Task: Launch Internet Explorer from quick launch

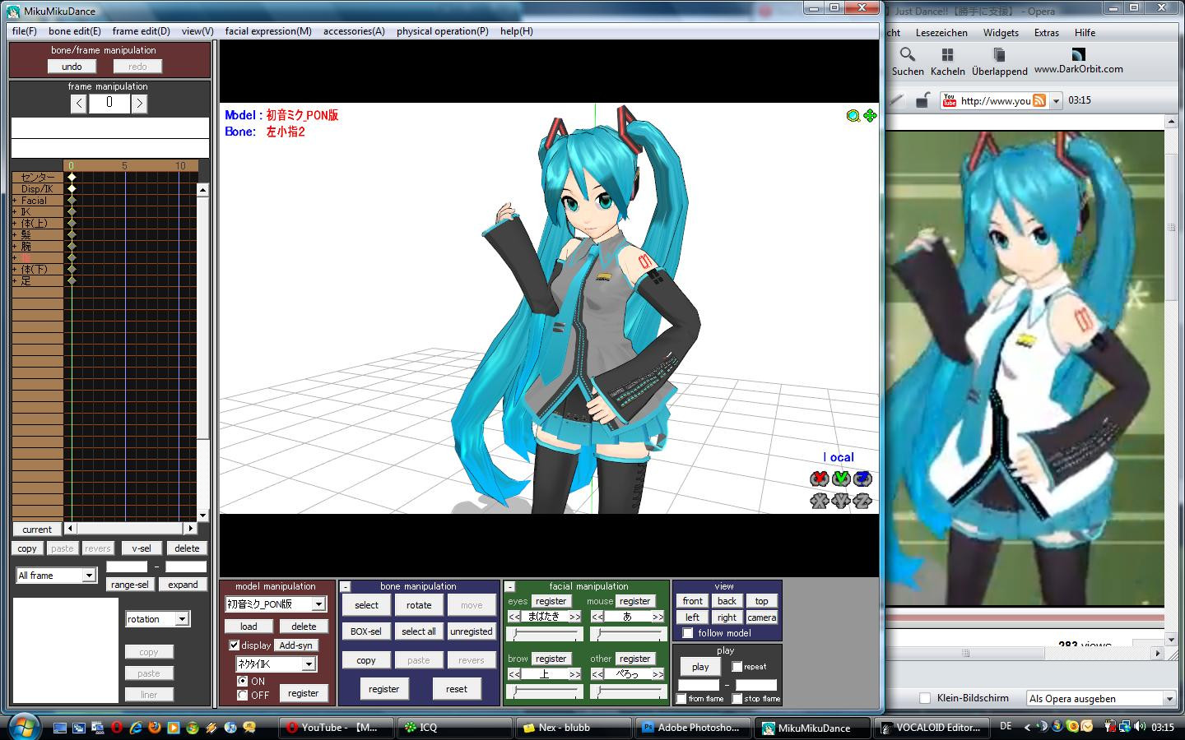Action: point(135,728)
